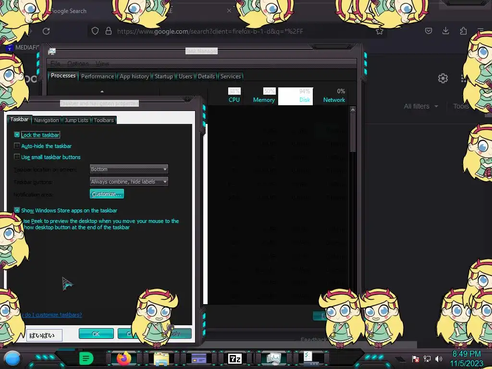Reload the Firefox page

46,31
